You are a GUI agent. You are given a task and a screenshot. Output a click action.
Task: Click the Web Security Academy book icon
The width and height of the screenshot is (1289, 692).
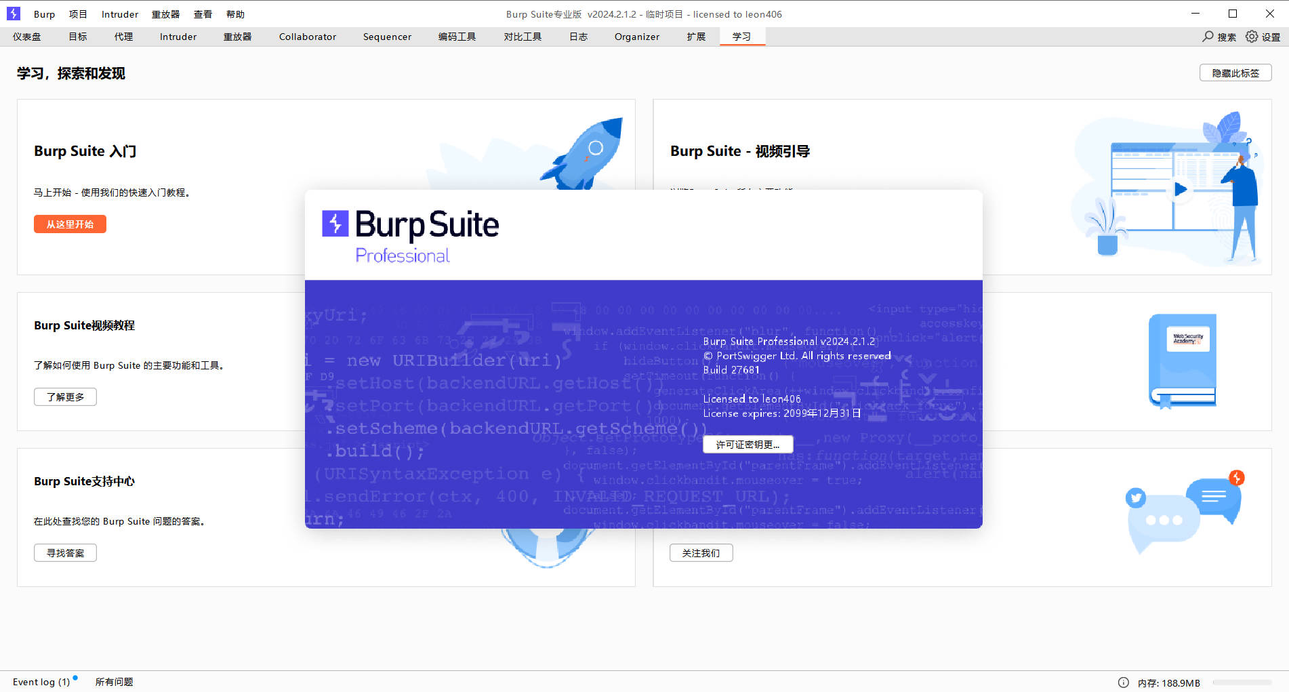[1183, 361]
